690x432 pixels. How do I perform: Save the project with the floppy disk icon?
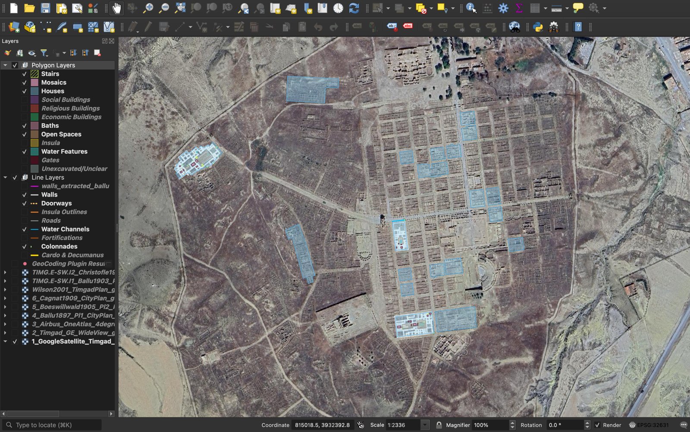(45, 8)
